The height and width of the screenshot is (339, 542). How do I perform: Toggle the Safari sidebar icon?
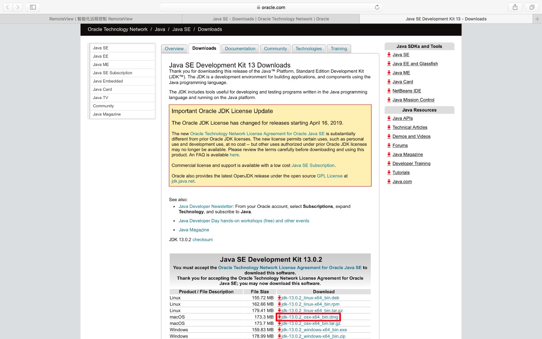(x=33, y=7)
